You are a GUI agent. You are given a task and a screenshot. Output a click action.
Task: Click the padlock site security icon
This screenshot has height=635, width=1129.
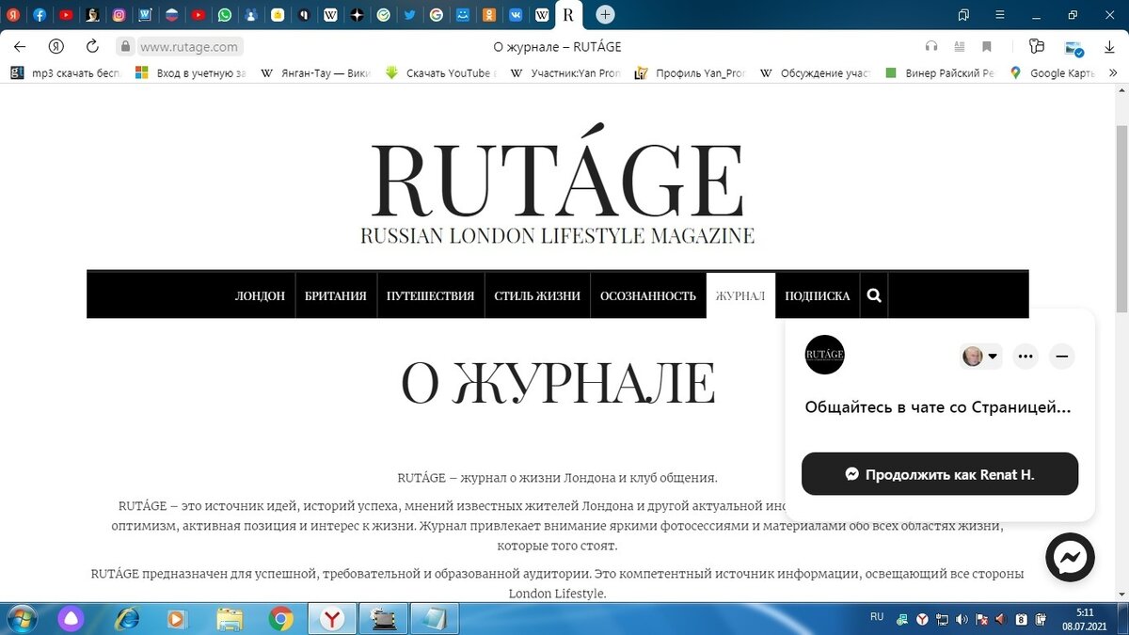coord(125,46)
